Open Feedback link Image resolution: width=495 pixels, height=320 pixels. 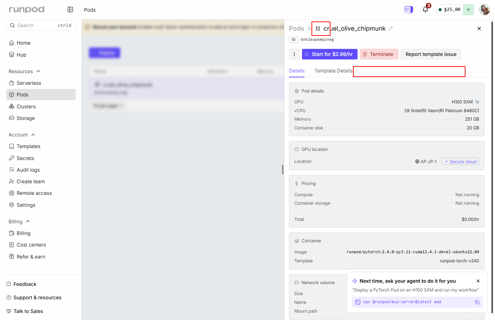(21, 284)
